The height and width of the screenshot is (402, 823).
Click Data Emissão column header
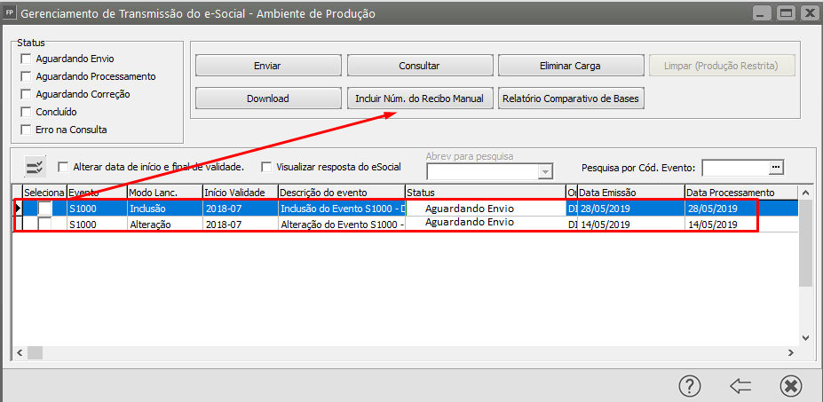point(630,192)
